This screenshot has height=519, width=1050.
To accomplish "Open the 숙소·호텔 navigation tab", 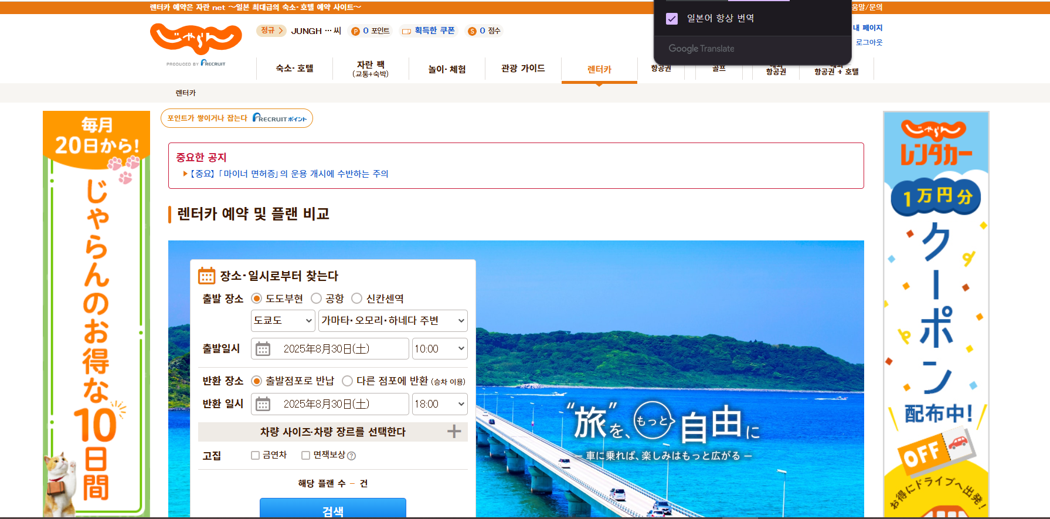I will click(x=294, y=69).
